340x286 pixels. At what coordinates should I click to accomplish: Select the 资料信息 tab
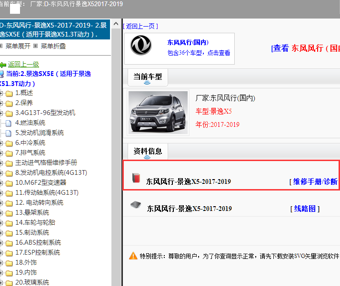coord(148,152)
